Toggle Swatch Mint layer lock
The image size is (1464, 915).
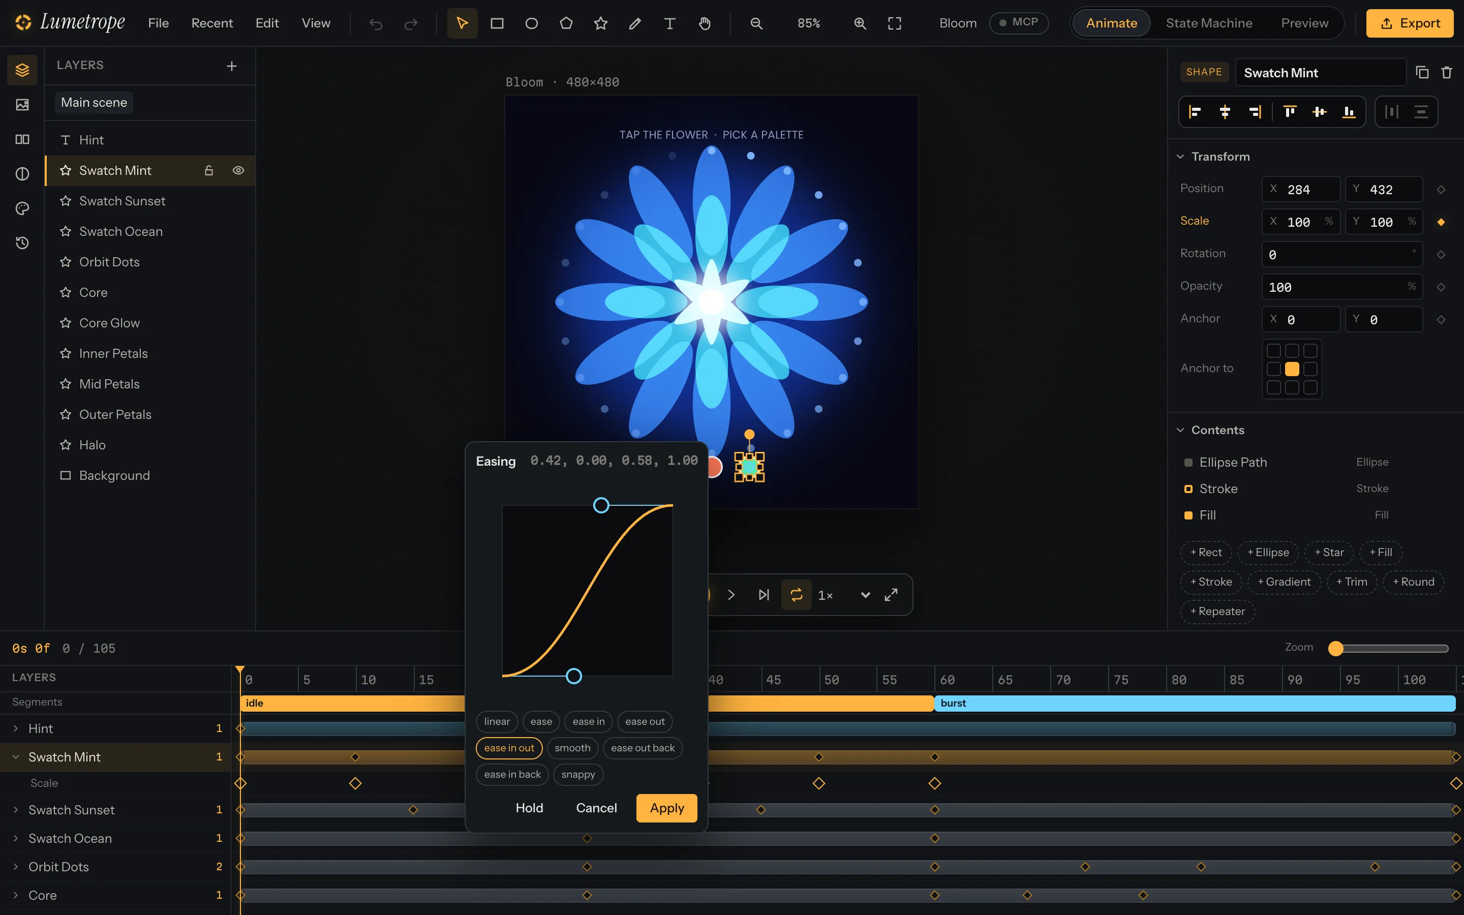pyautogui.click(x=209, y=170)
